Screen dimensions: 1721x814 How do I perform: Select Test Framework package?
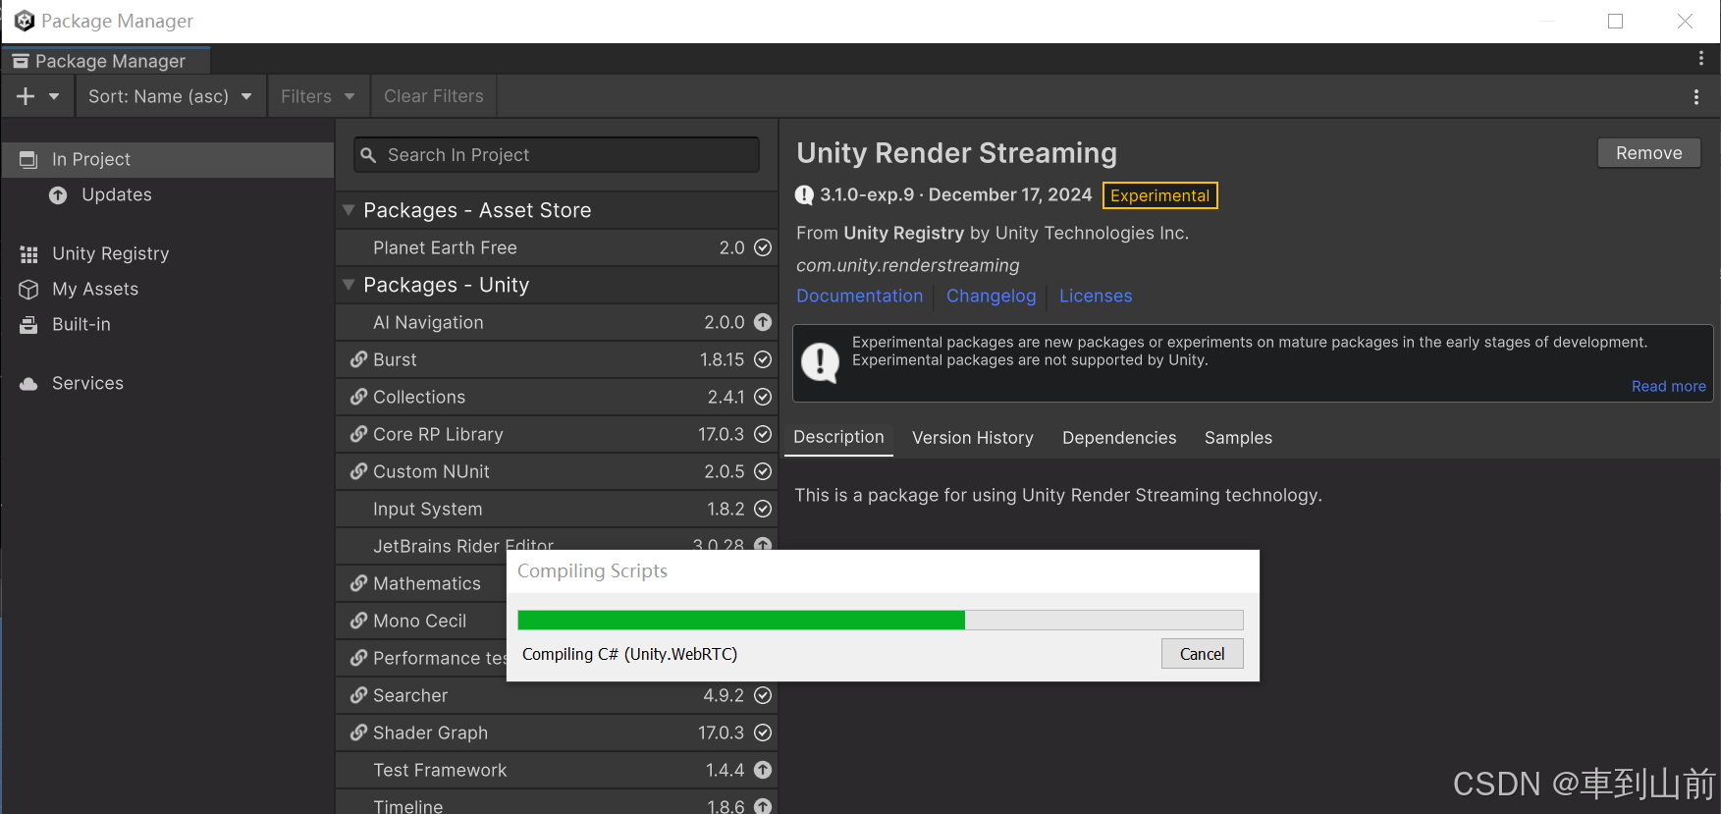click(x=557, y=770)
